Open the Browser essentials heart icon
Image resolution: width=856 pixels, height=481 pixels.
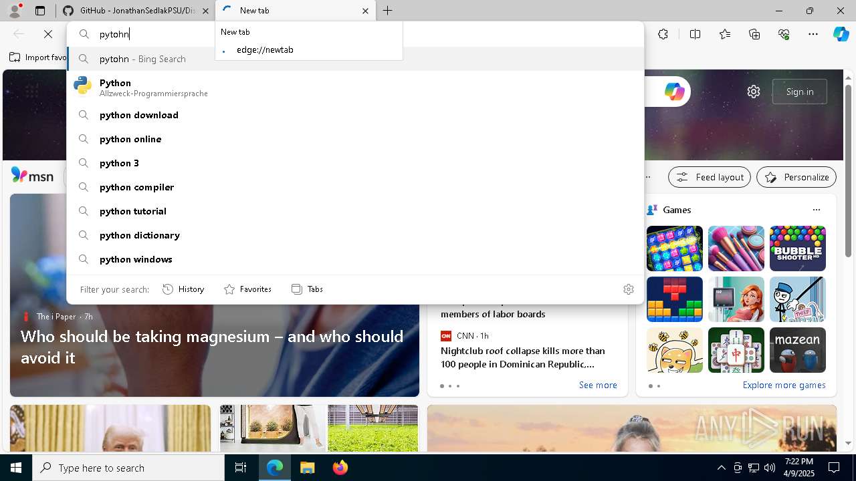coord(784,34)
